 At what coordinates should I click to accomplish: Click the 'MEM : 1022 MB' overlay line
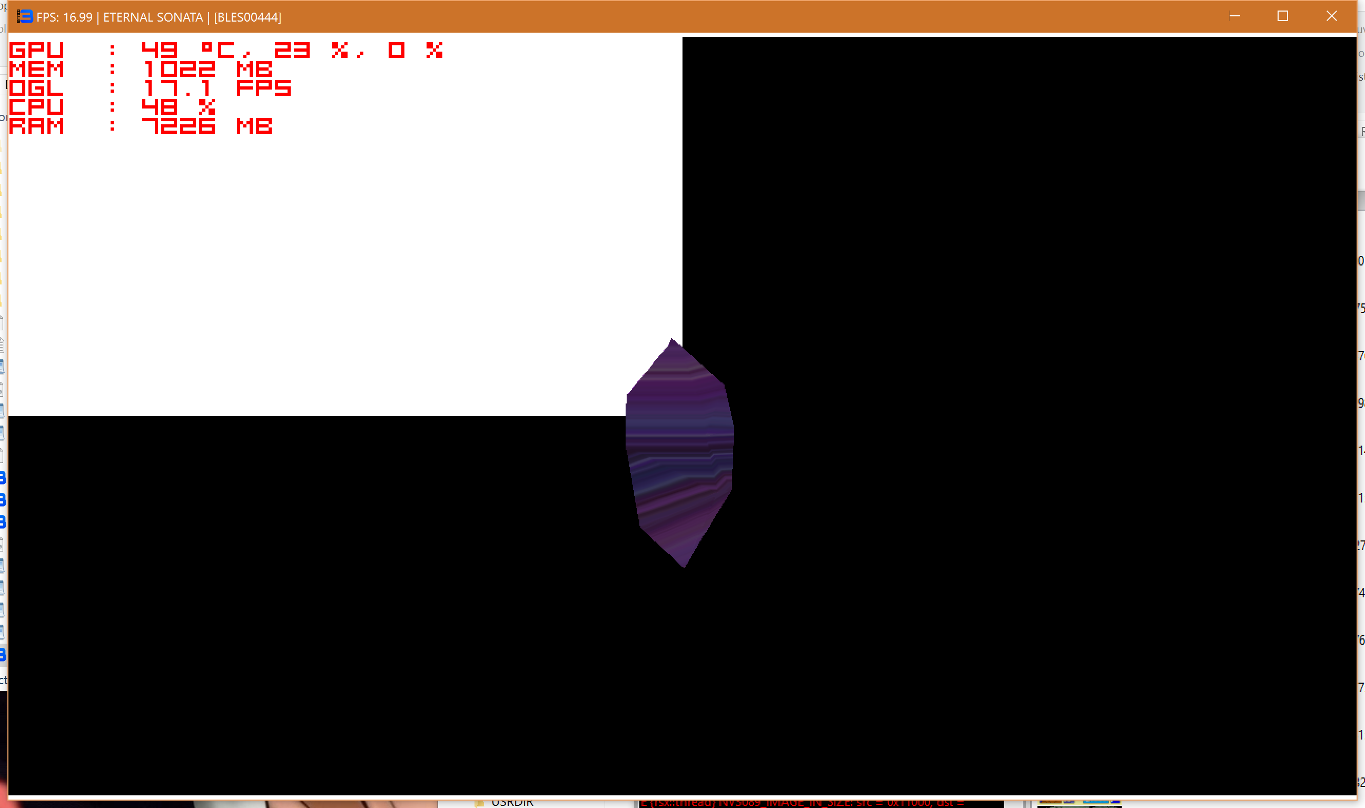141,69
